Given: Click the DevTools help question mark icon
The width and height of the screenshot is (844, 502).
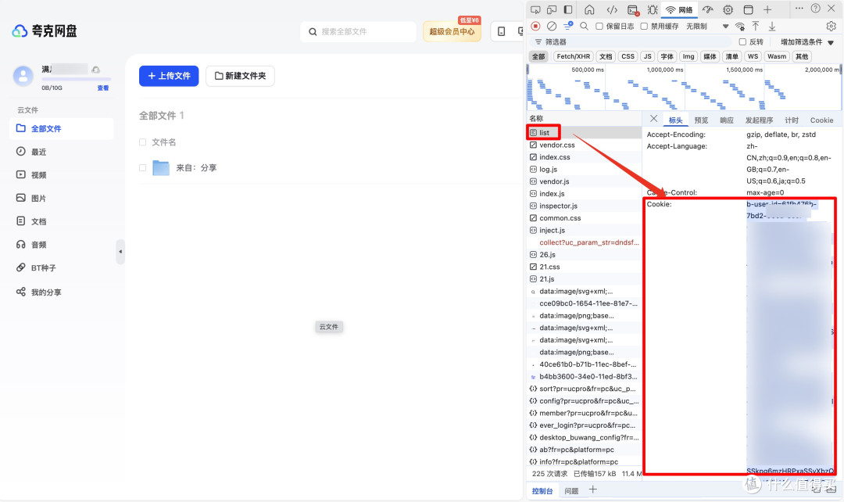Looking at the screenshot, I should [x=815, y=9].
